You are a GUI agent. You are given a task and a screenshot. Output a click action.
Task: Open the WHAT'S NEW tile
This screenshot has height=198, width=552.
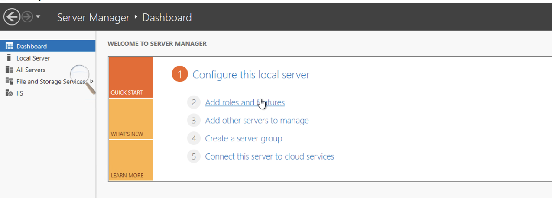tap(131, 119)
